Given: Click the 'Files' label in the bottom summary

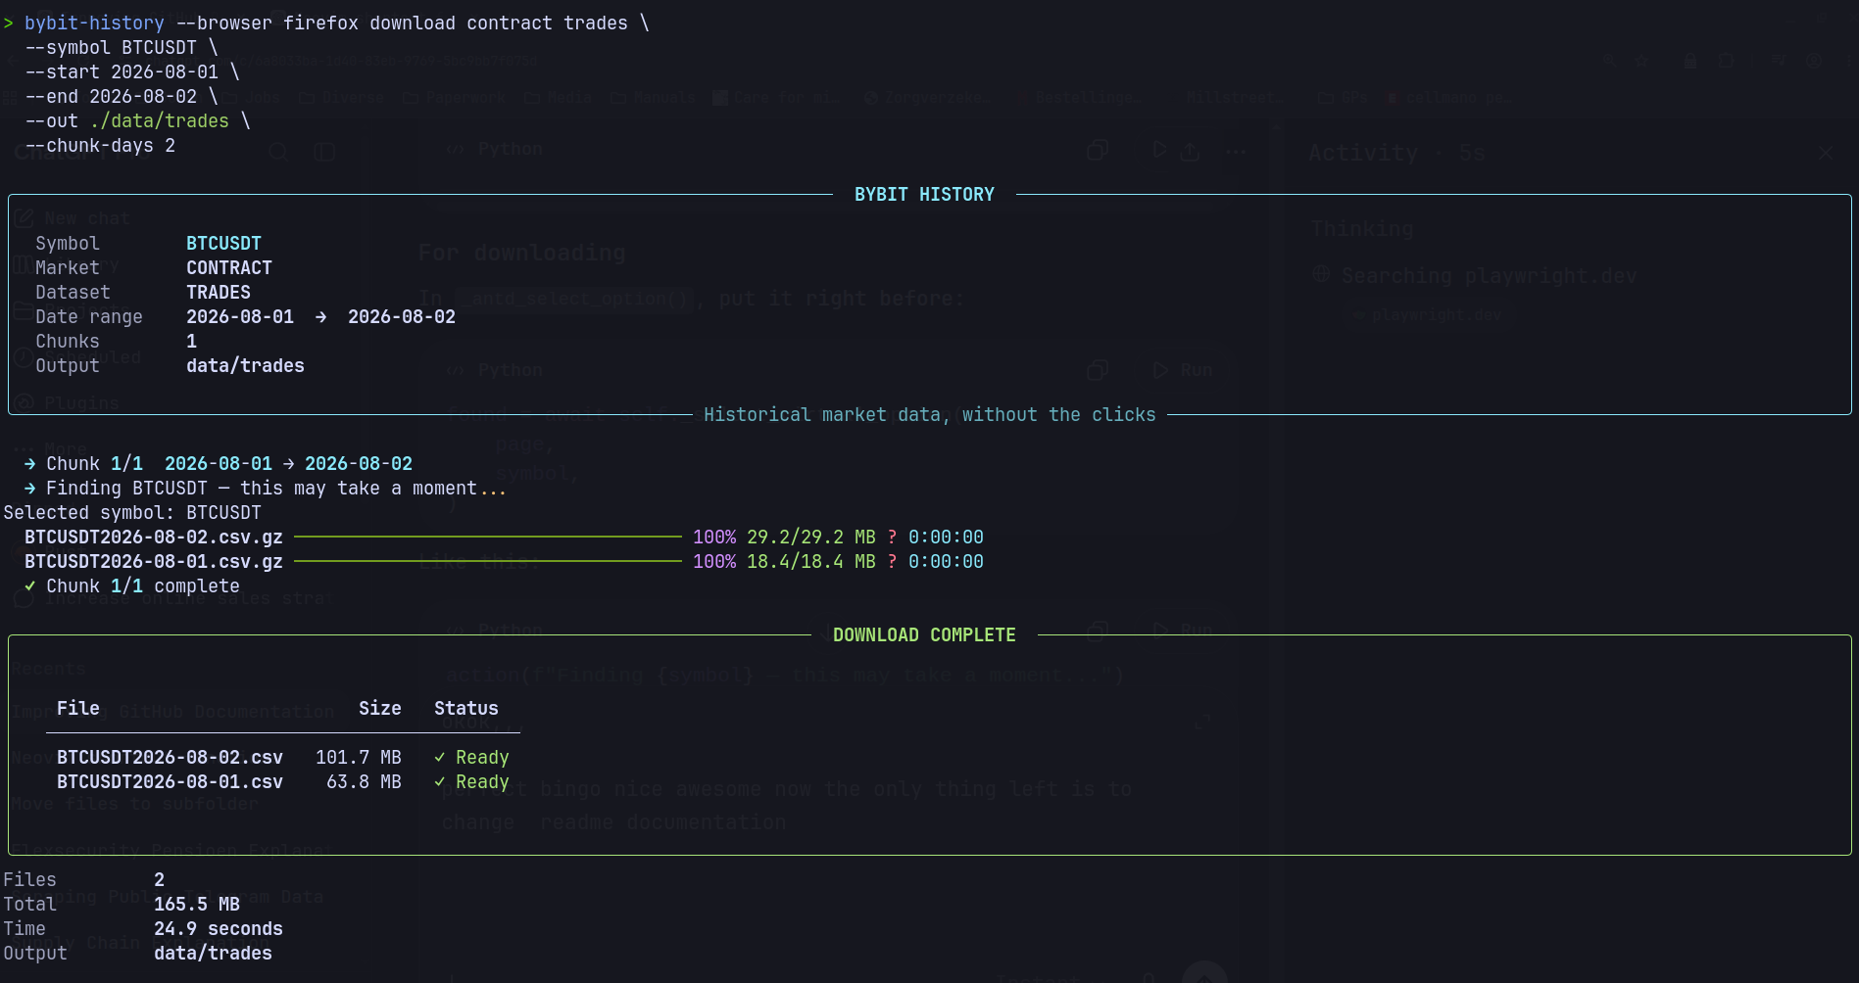Looking at the screenshot, I should [x=29, y=879].
